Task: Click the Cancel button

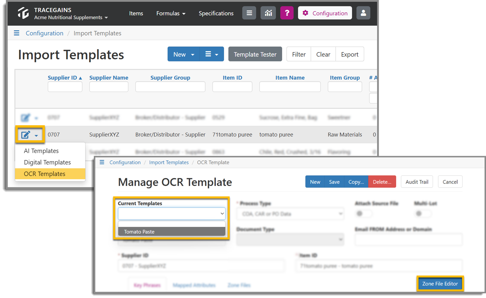Action: [x=450, y=182]
